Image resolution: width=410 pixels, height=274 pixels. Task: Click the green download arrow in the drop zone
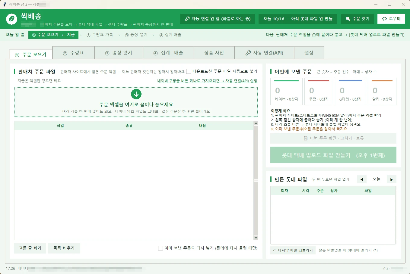[136, 94]
